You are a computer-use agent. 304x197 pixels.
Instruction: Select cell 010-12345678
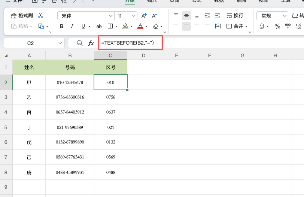70,82
